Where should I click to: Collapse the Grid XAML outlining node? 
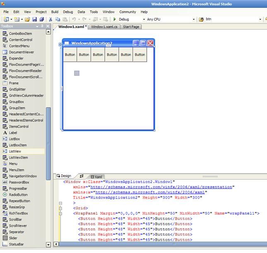click(61, 208)
